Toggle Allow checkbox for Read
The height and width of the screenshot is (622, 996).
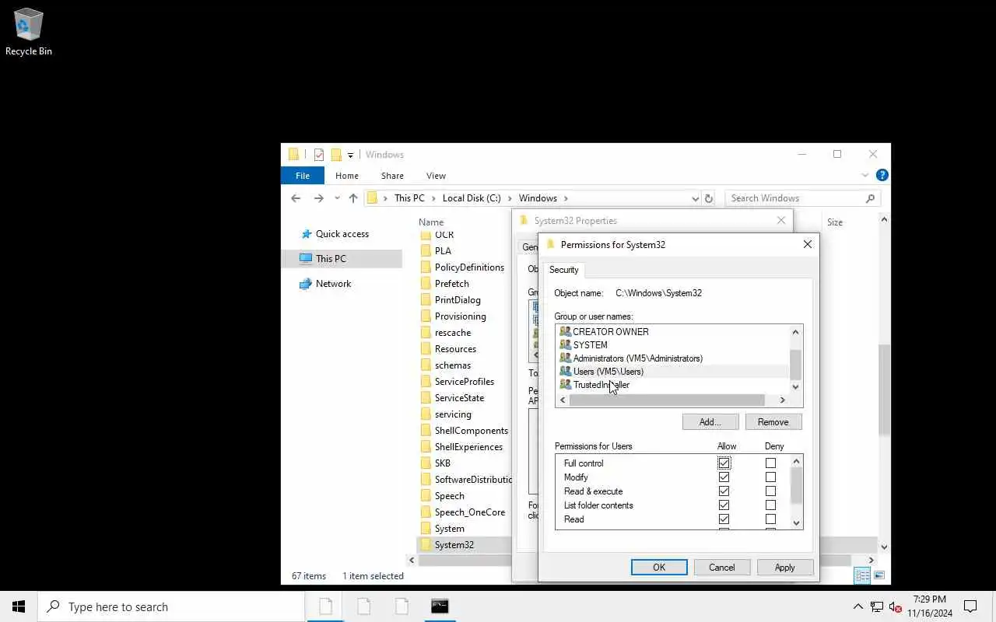[x=724, y=519]
